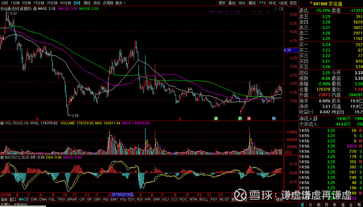Switch to the 月线 monthly chart

point(97,3)
